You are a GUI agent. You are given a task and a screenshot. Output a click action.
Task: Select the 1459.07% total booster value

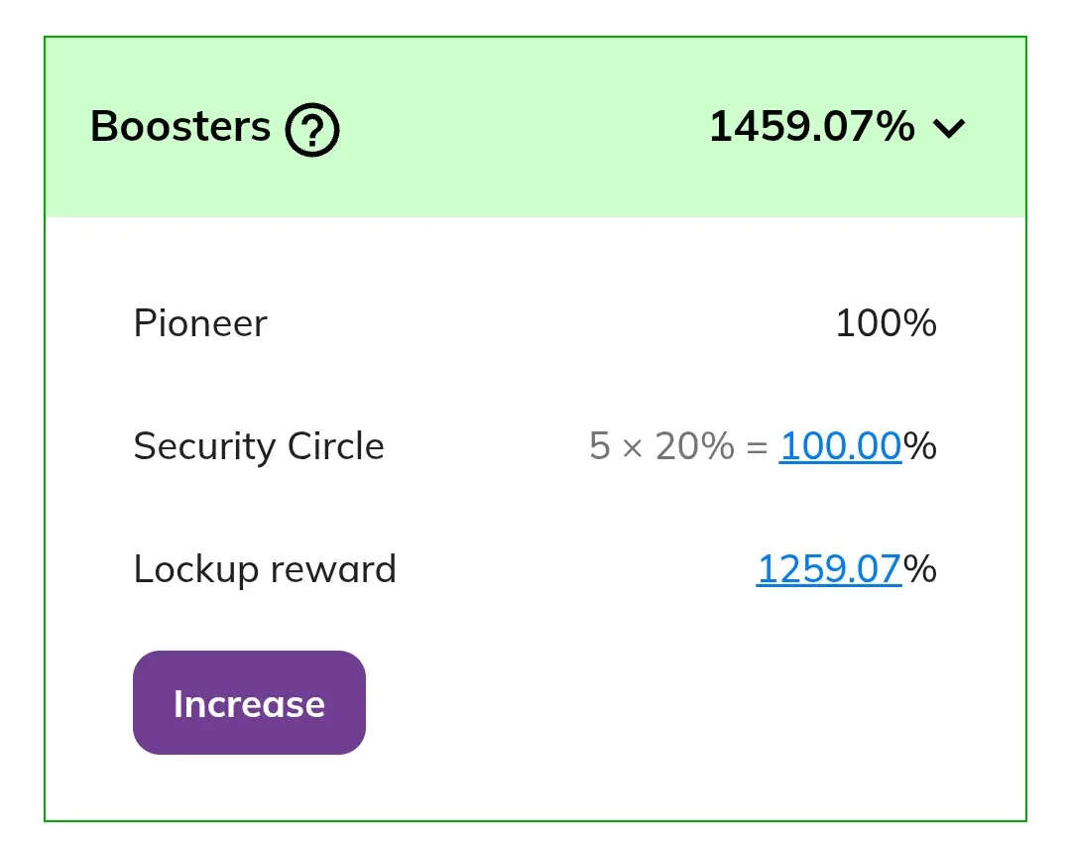click(x=811, y=127)
